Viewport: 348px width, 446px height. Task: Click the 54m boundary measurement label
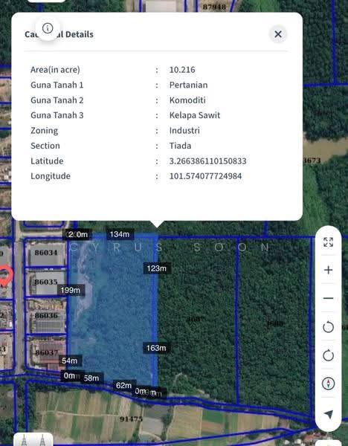(69, 361)
